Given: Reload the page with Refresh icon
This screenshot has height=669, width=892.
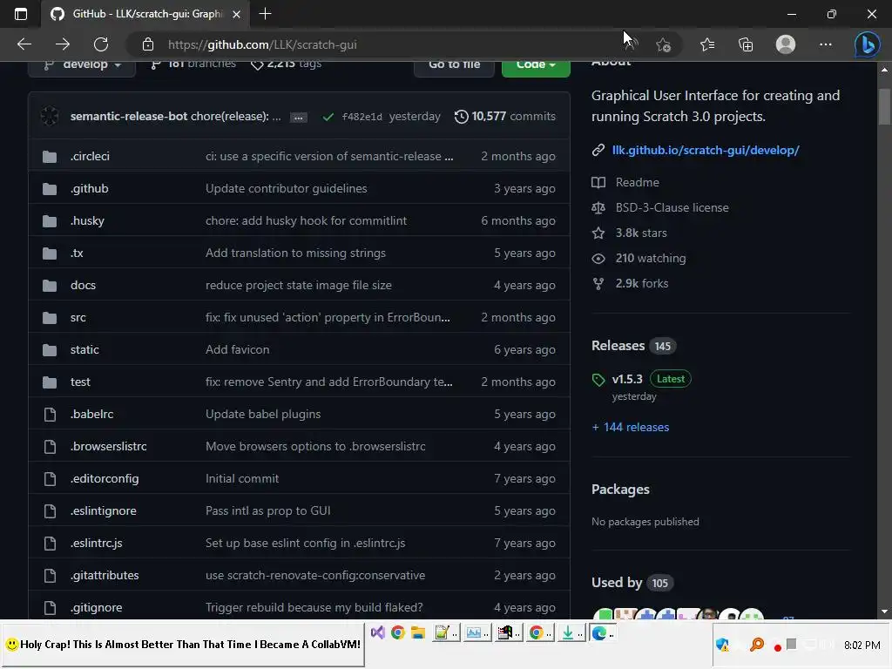Looking at the screenshot, I should (x=101, y=44).
